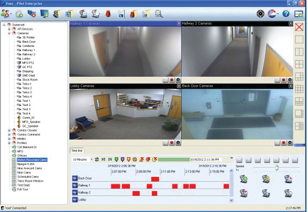Click the last playback control button

pos(295,160)
